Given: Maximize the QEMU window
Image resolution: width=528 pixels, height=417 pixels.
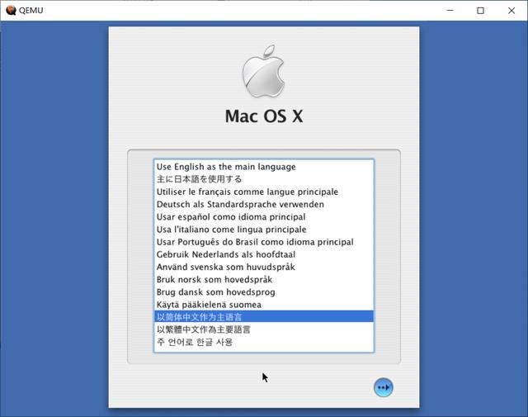Looking at the screenshot, I should click(480, 11).
